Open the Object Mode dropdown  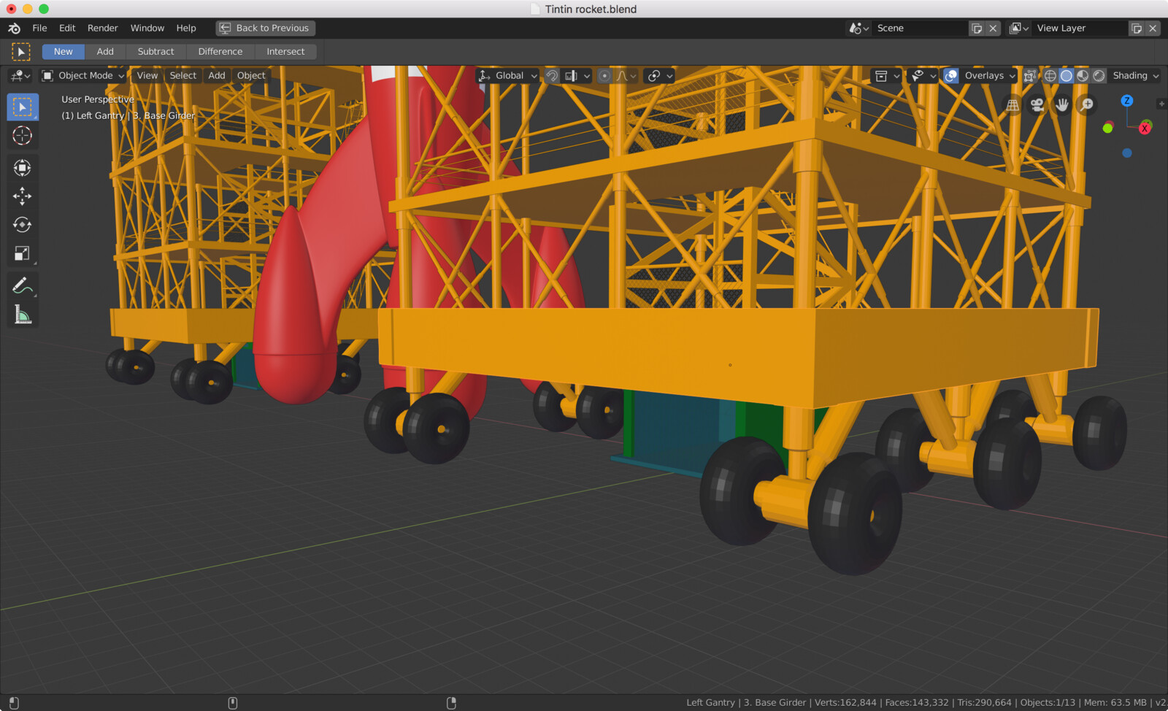[83, 75]
